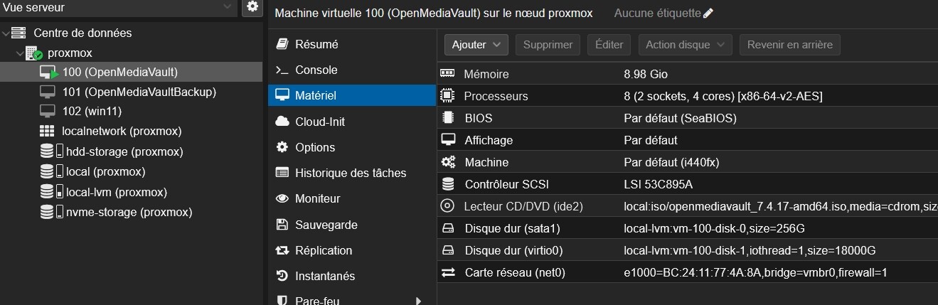938x305 pixels.
Task: Expand the Pare-feu submenu arrow
Action: pyautogui.click(x=417, y=300)
